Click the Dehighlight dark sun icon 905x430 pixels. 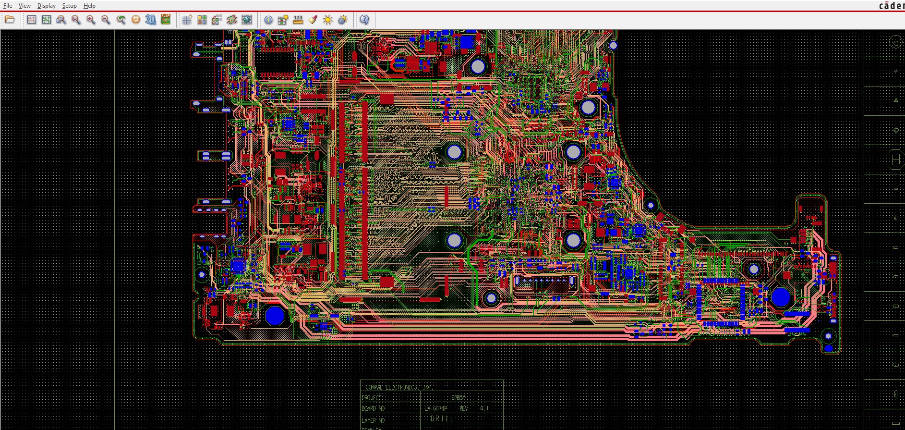(343, 20)
